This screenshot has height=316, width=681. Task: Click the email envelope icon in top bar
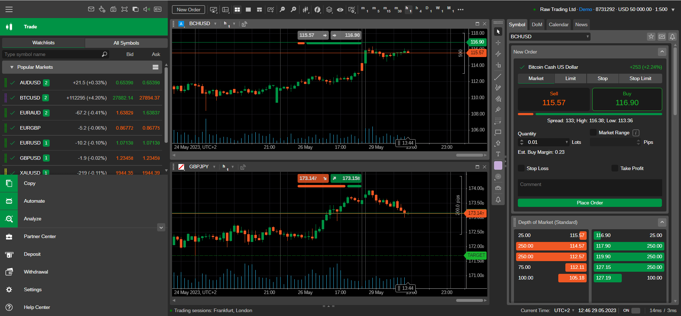pos(91,9)
